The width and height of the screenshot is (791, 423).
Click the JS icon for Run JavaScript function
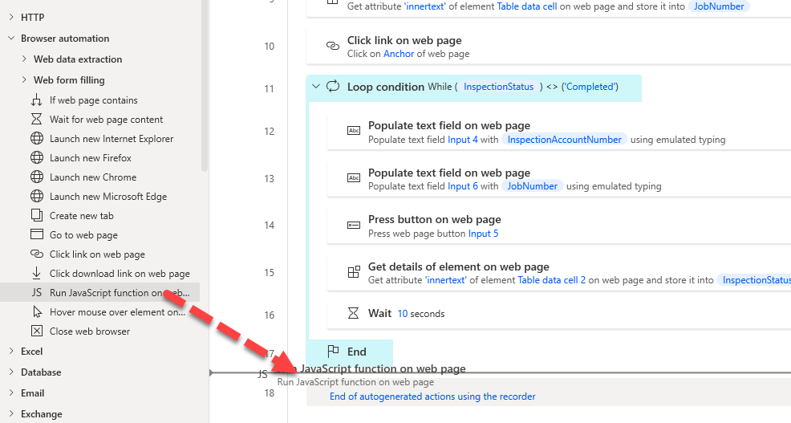(36, 293)
